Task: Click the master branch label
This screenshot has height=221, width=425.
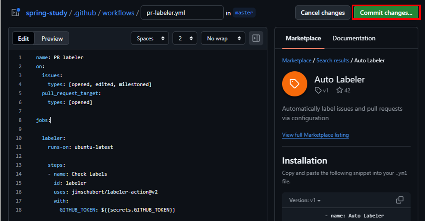Action: [244, 13]
